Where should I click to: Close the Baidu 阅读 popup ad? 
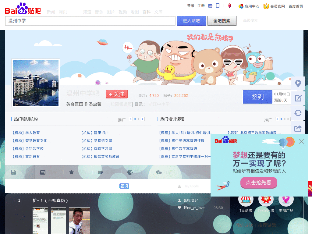pyautogui.click(x=301, y=141)
